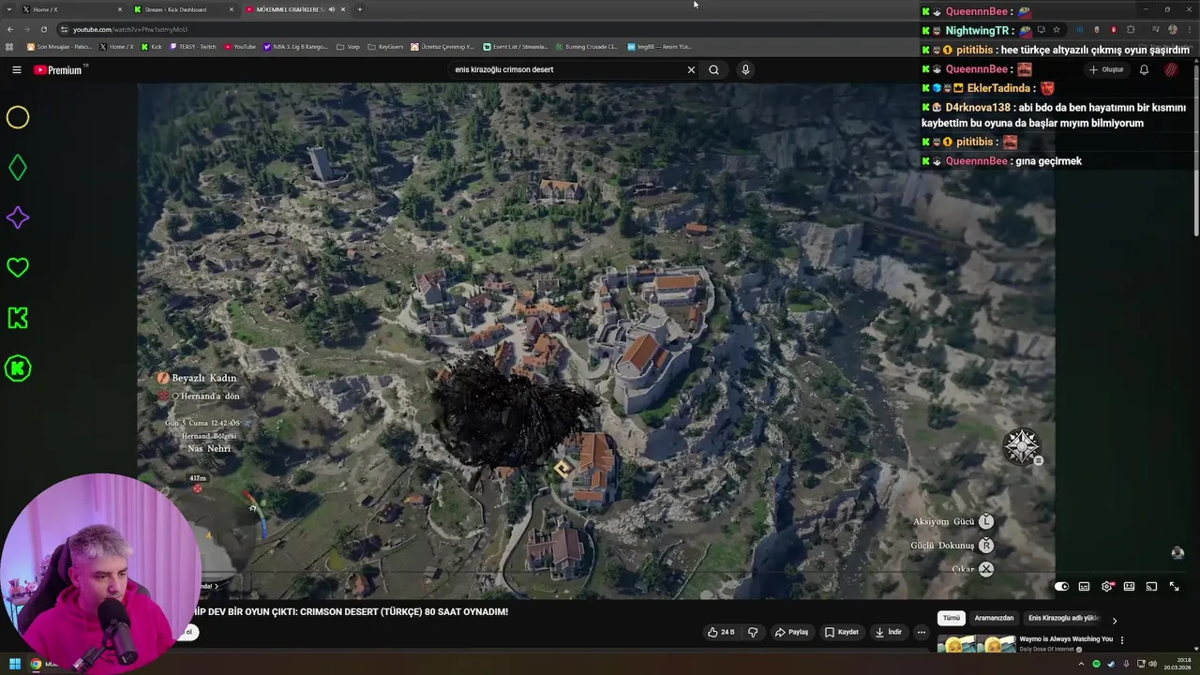
Task: Download the video with İndir
Action: pyautogui.click(x=889, y=632)
